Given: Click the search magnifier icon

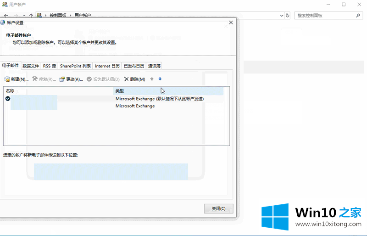Looking at the screenshot, I should click(x=358, y=16).
